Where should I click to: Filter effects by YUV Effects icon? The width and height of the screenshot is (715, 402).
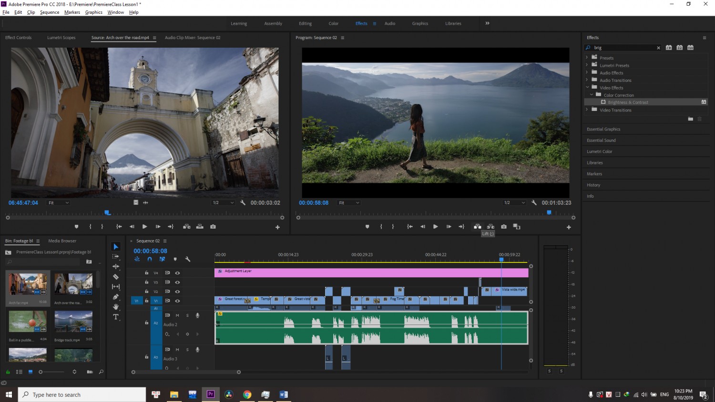click(690, 48)
